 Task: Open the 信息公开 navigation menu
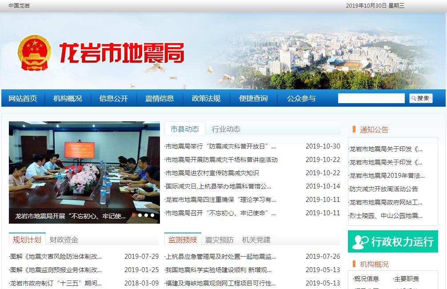pos(113,98)
